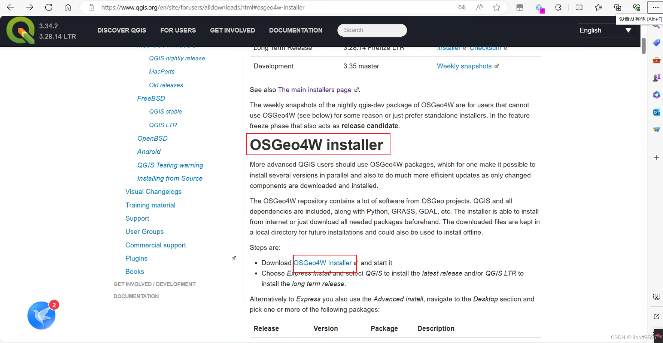
Task: Select the Development row label
Action: coord(273,66)
